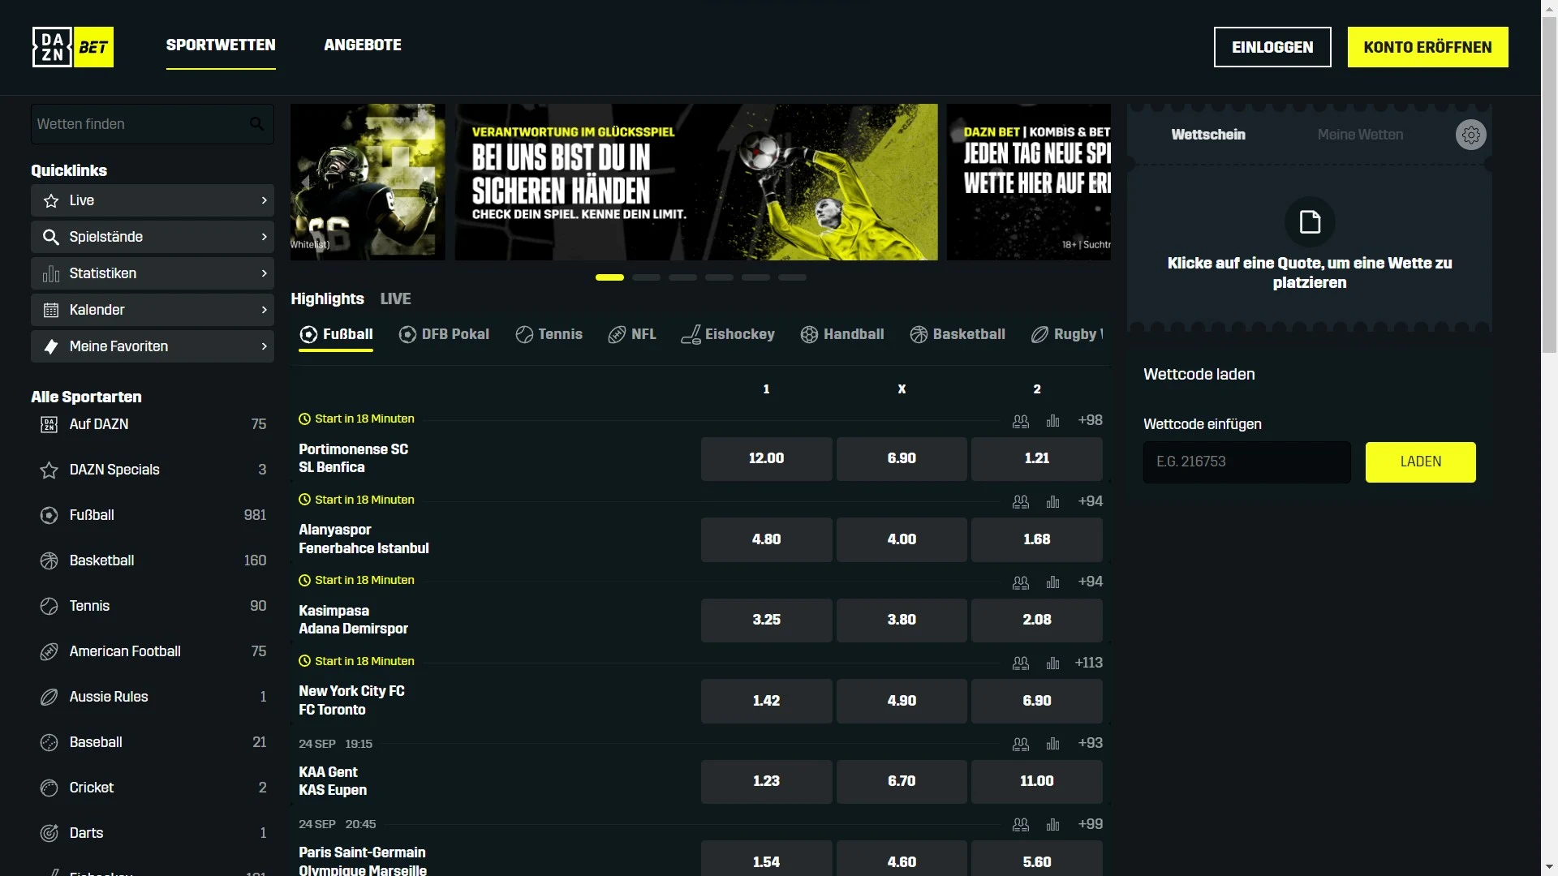
Task: Select the DFB Pokal sport tab
Action: pyautogui.click(x=444, y=334)
